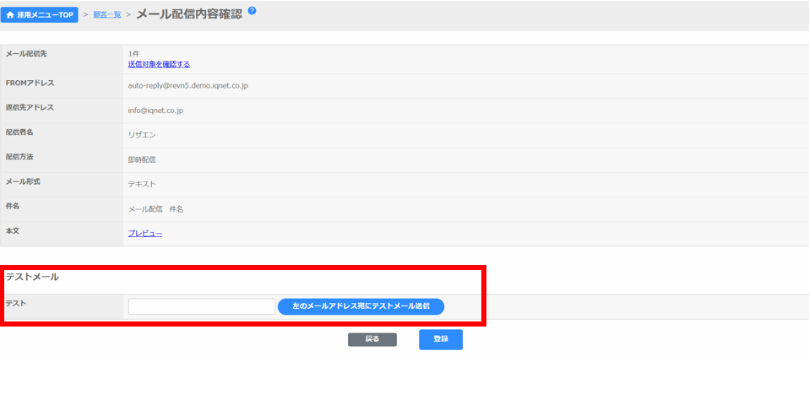The image size is (809, 405).
Task: Open the blue question mark help icon
Action: pyautogui.click(x=252, y=11)
